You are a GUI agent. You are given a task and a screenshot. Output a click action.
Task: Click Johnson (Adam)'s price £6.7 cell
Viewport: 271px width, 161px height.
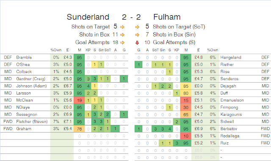tap(68, 86)
